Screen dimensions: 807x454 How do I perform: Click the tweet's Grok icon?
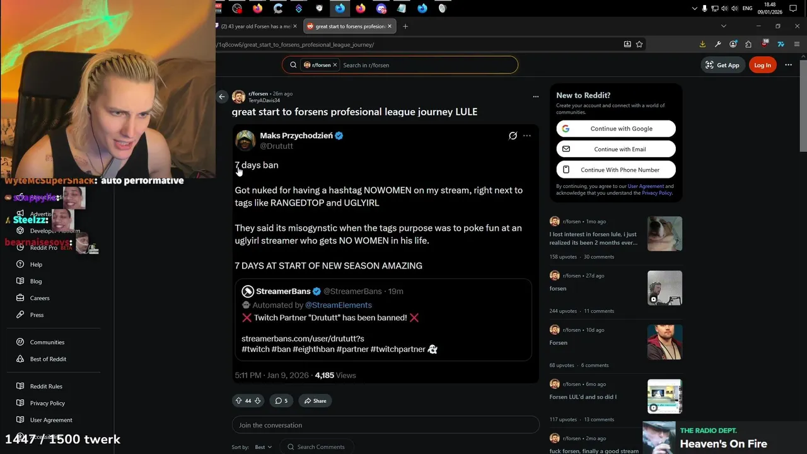[513, 136]
